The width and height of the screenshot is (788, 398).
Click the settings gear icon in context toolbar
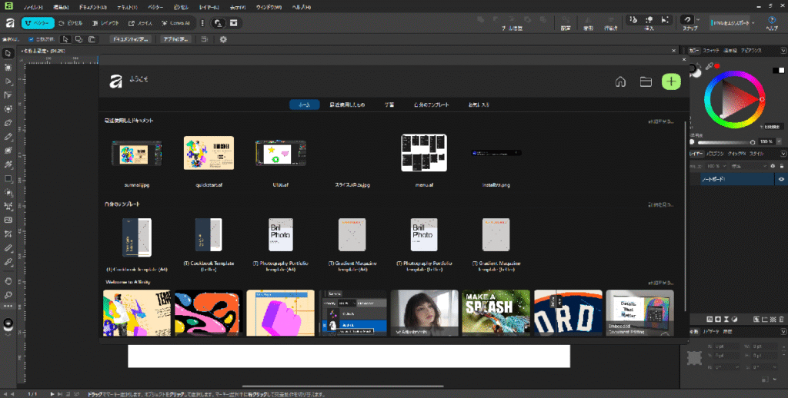point(223,38)
